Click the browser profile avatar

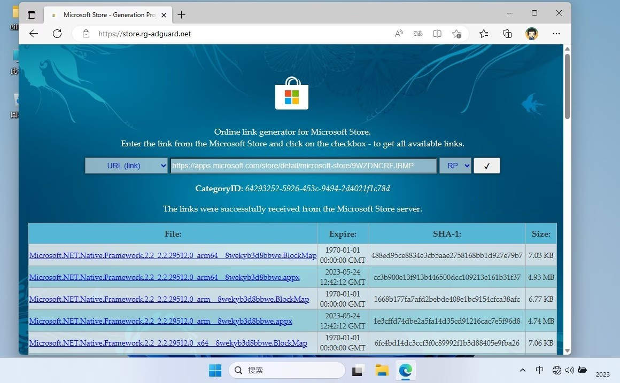click(532, 33)
